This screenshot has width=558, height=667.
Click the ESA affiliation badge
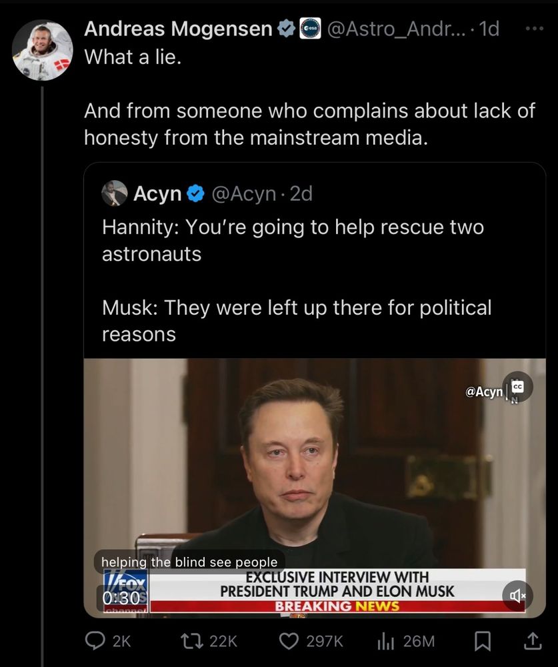310,29
